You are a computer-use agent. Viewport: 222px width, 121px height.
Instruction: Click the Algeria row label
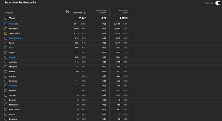coord(12,114)
